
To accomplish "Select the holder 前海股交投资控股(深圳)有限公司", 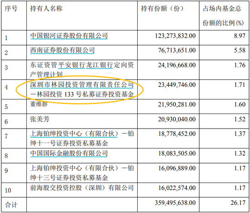I will (x=82, y=188).
